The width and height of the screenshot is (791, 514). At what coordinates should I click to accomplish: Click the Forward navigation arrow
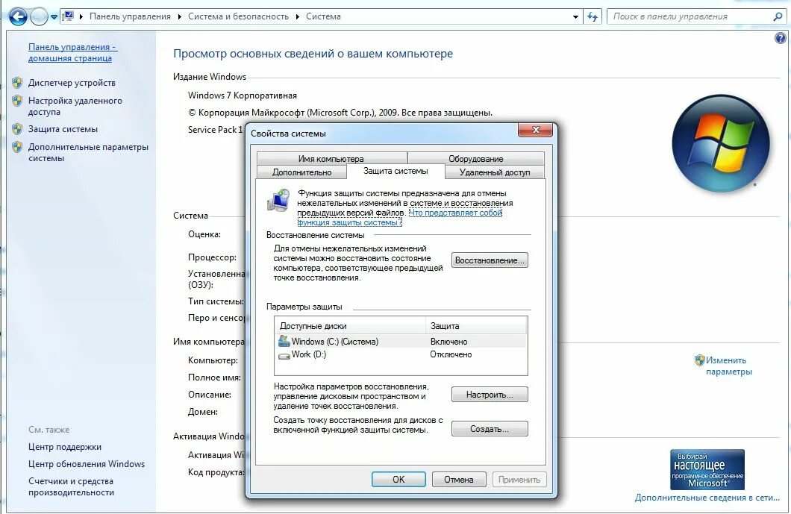tap(39, 16)
